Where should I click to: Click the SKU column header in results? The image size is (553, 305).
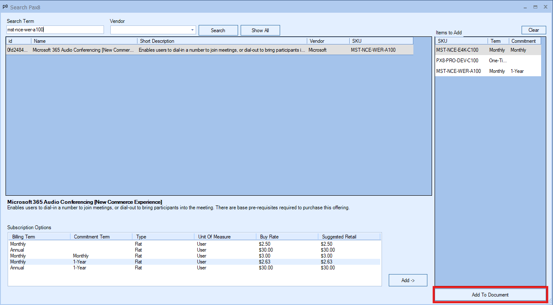point(380,41)
